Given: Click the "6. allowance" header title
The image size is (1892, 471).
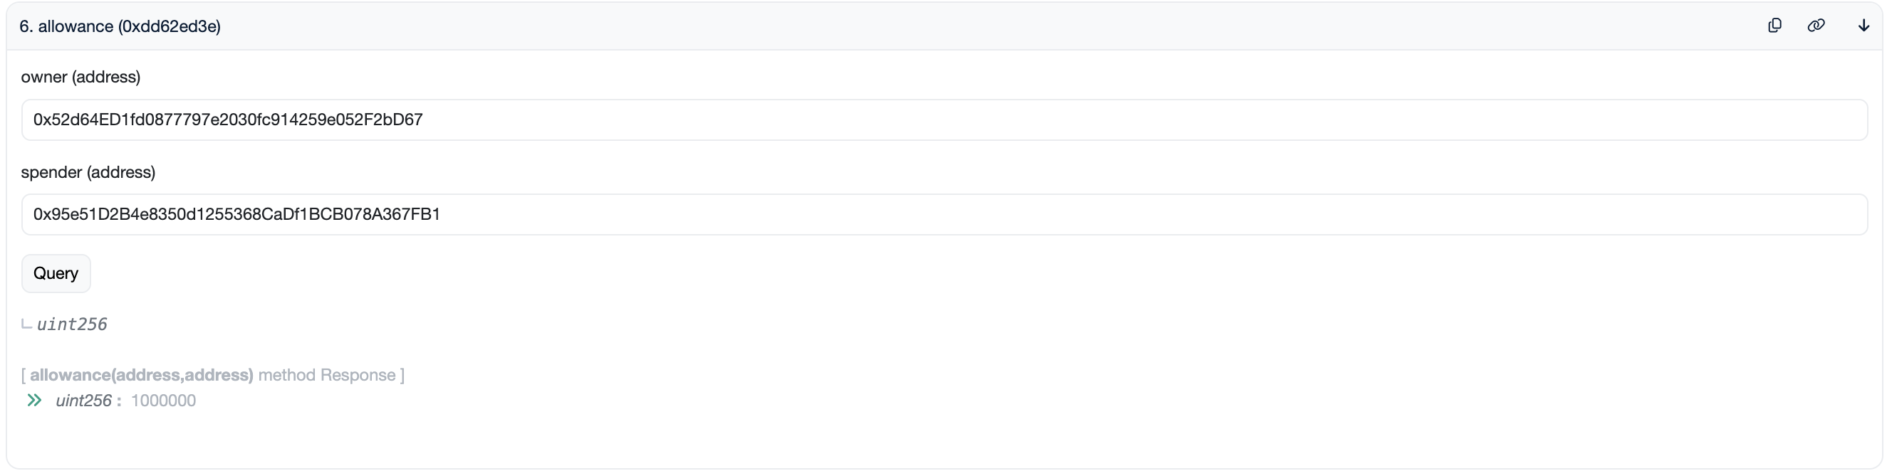Looking at the screenshot, I should (x=66, y=26).
